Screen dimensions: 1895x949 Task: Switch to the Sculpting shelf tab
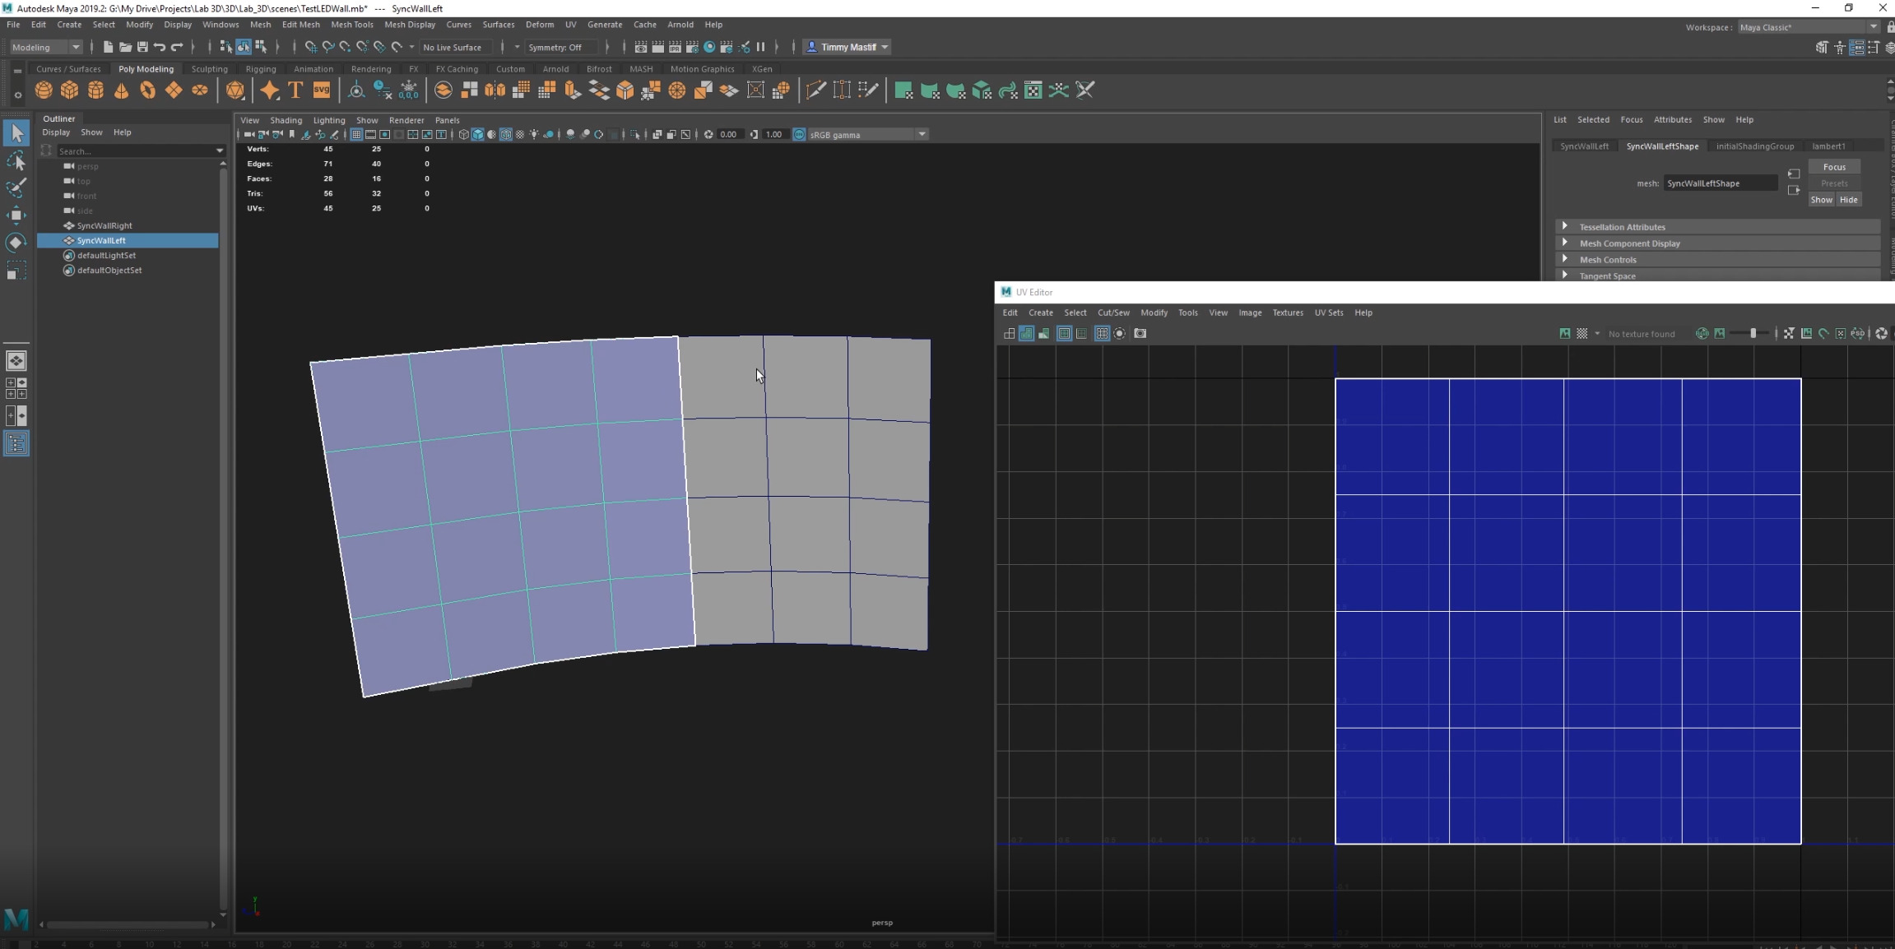(209, 69)
